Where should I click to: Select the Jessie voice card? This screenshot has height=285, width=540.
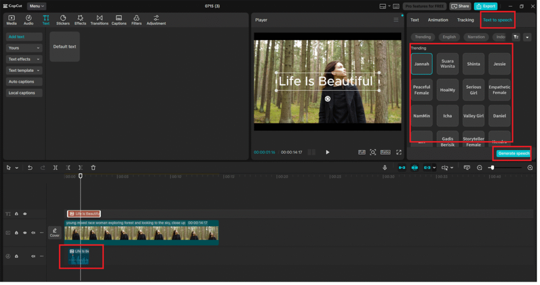499,64
